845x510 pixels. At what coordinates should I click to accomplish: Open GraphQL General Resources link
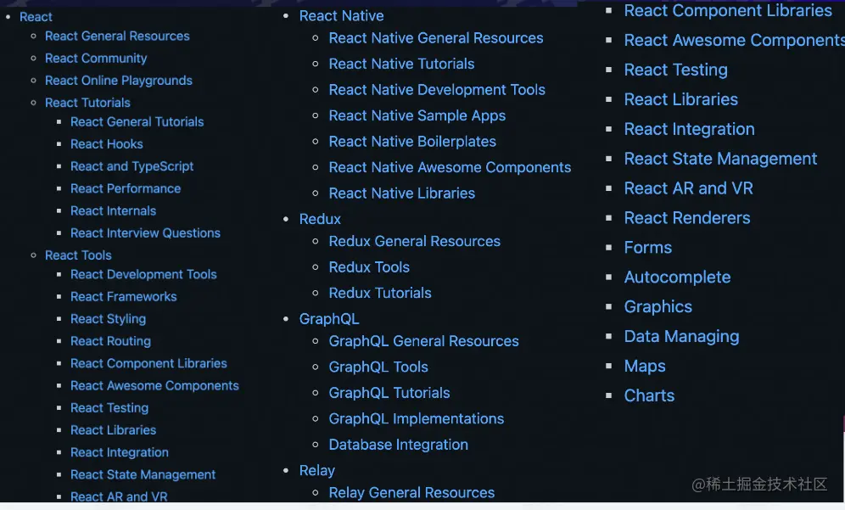pos(423,341)
